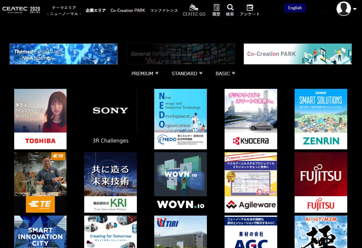
Task: Expand the BASIC section chevron
Action: (234, 73)
